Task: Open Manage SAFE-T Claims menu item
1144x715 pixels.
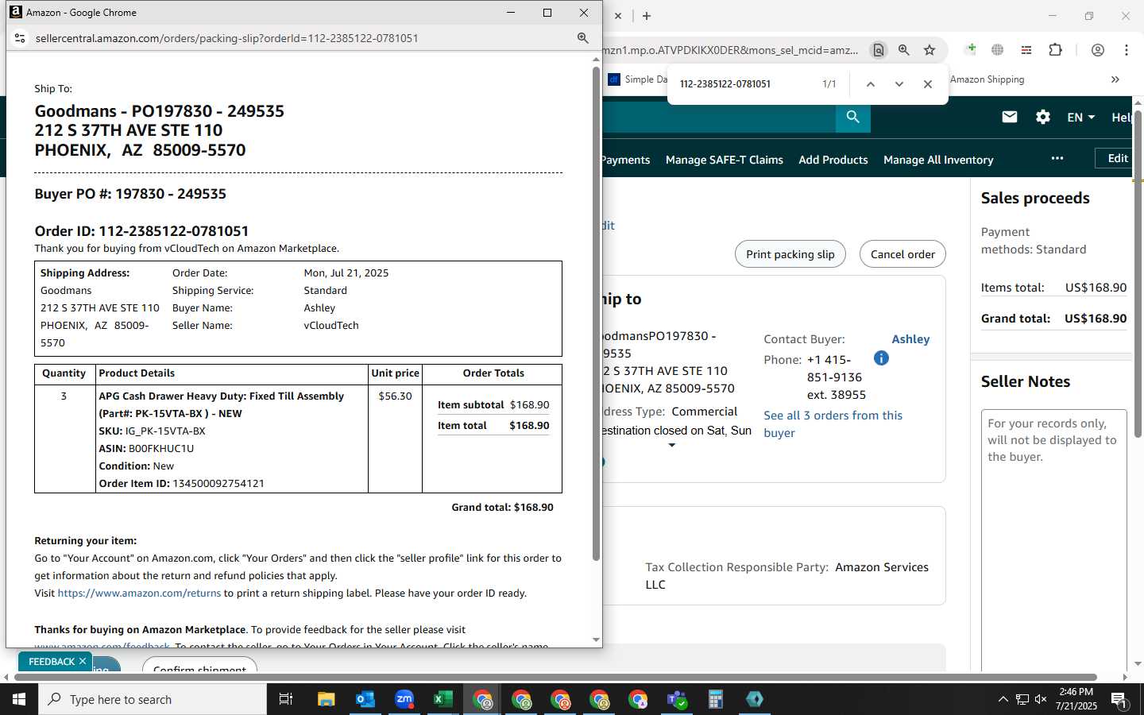Action: (x=725, y=160)
